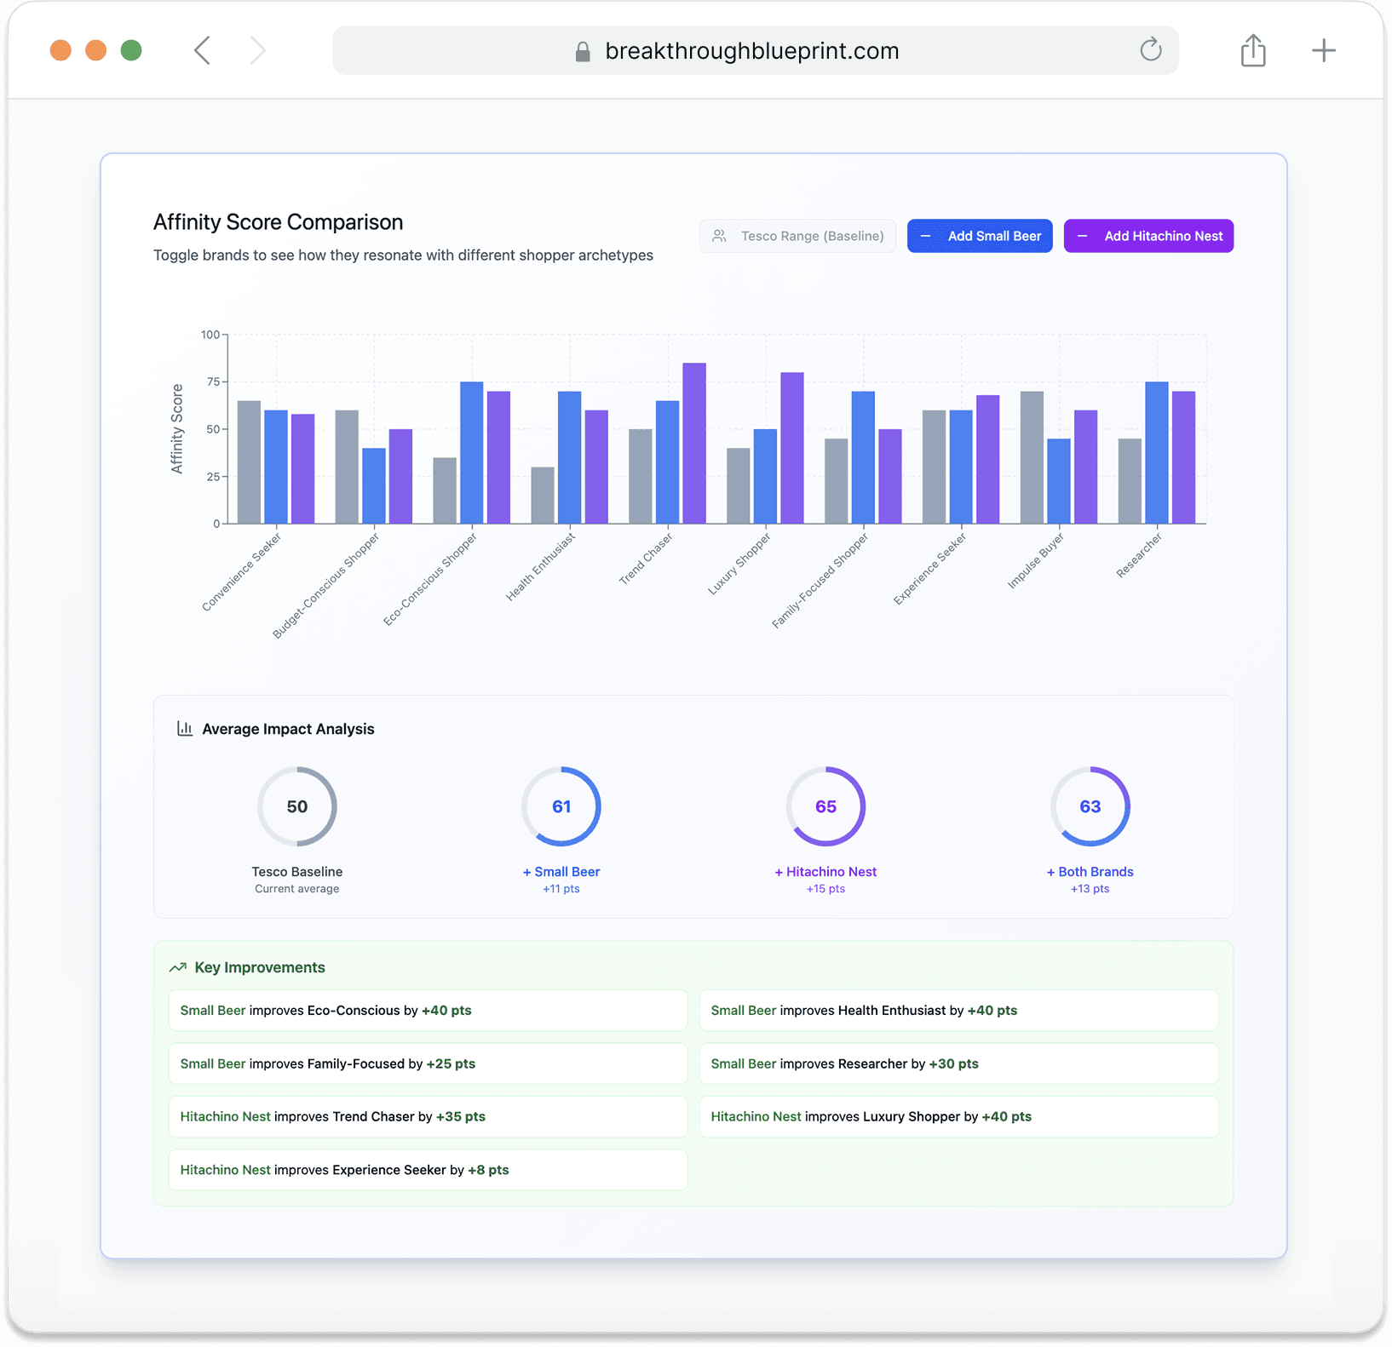Click the padlock icon in address bar
This screenshot has width=1392, height=1347.
tap(583, 52)
